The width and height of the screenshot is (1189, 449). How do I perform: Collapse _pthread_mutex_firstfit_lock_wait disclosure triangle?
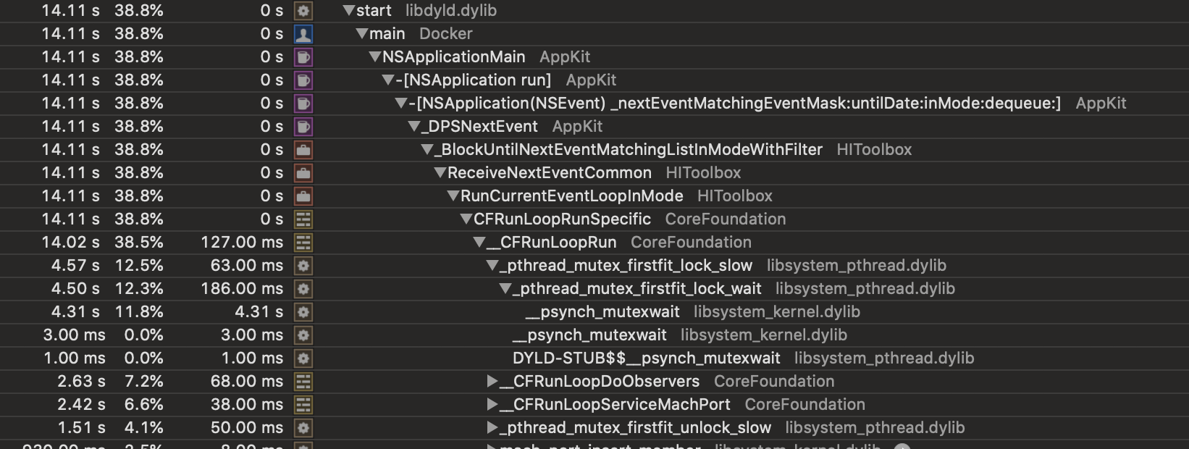[505, 289]
